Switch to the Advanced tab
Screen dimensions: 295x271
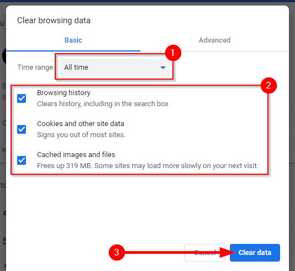(x=214, y=40)
